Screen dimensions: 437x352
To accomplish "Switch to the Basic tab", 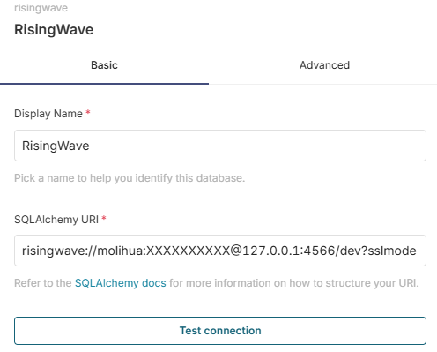I will coord(104,65).
